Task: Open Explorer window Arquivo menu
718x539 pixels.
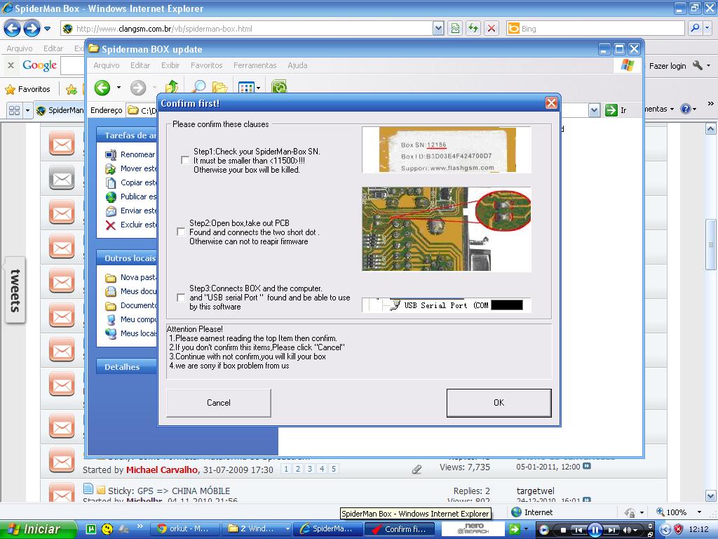Action: click(107, 65)
